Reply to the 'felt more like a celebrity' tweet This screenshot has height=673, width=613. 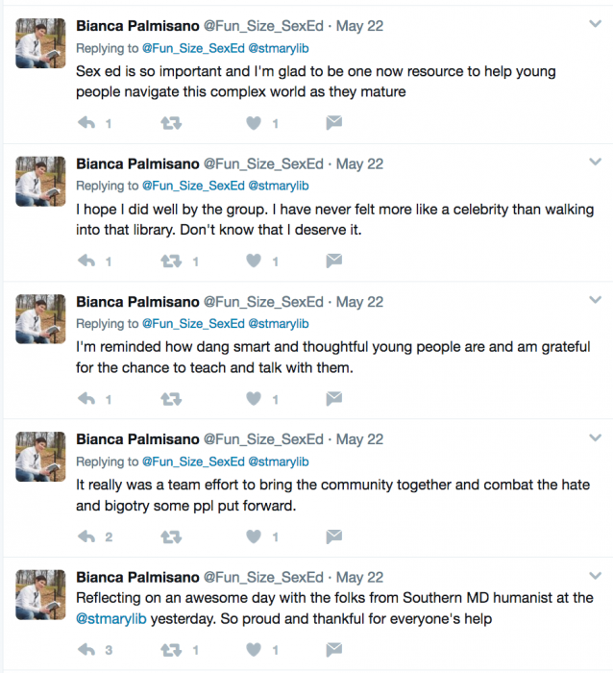click(86, 261)
